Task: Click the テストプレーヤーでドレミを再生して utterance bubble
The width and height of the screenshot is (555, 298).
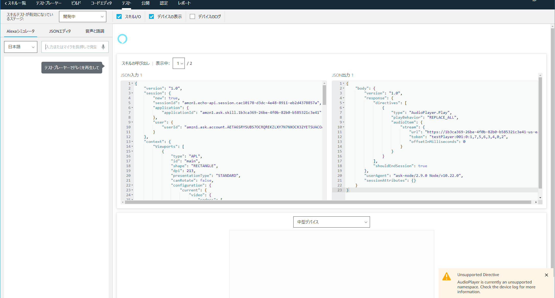Action: tap(72, 68)
